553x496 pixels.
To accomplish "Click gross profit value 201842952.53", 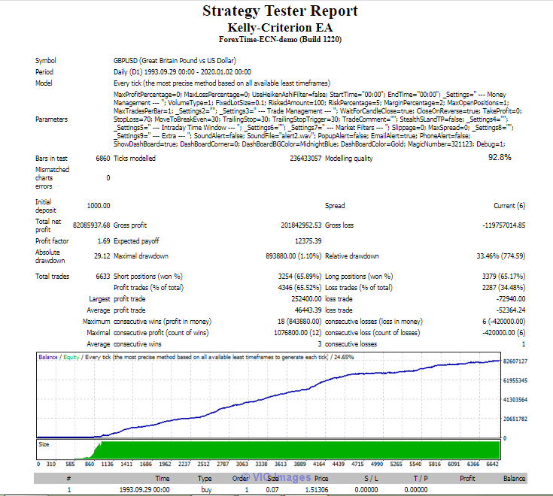I will click(301, 225).
